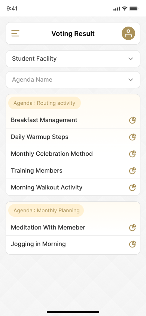
Task: Show results chart for Jogging in Morning
Action: [132, 244]
